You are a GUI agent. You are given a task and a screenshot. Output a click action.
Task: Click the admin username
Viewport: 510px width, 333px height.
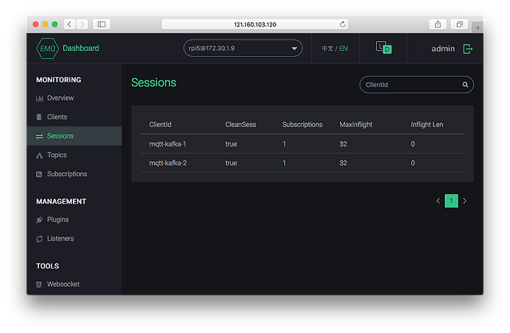coord(443,49)
